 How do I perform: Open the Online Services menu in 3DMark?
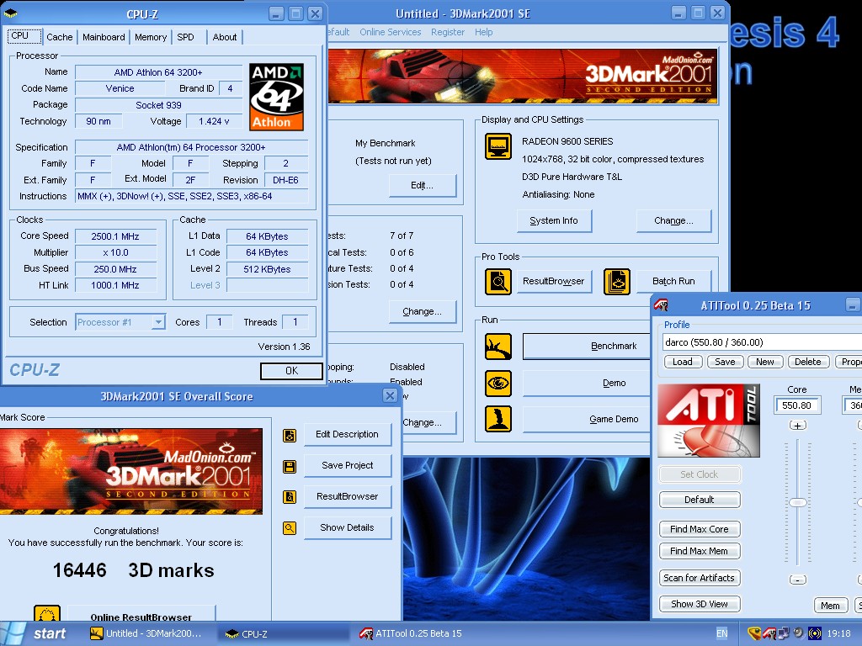pos(391,32)
